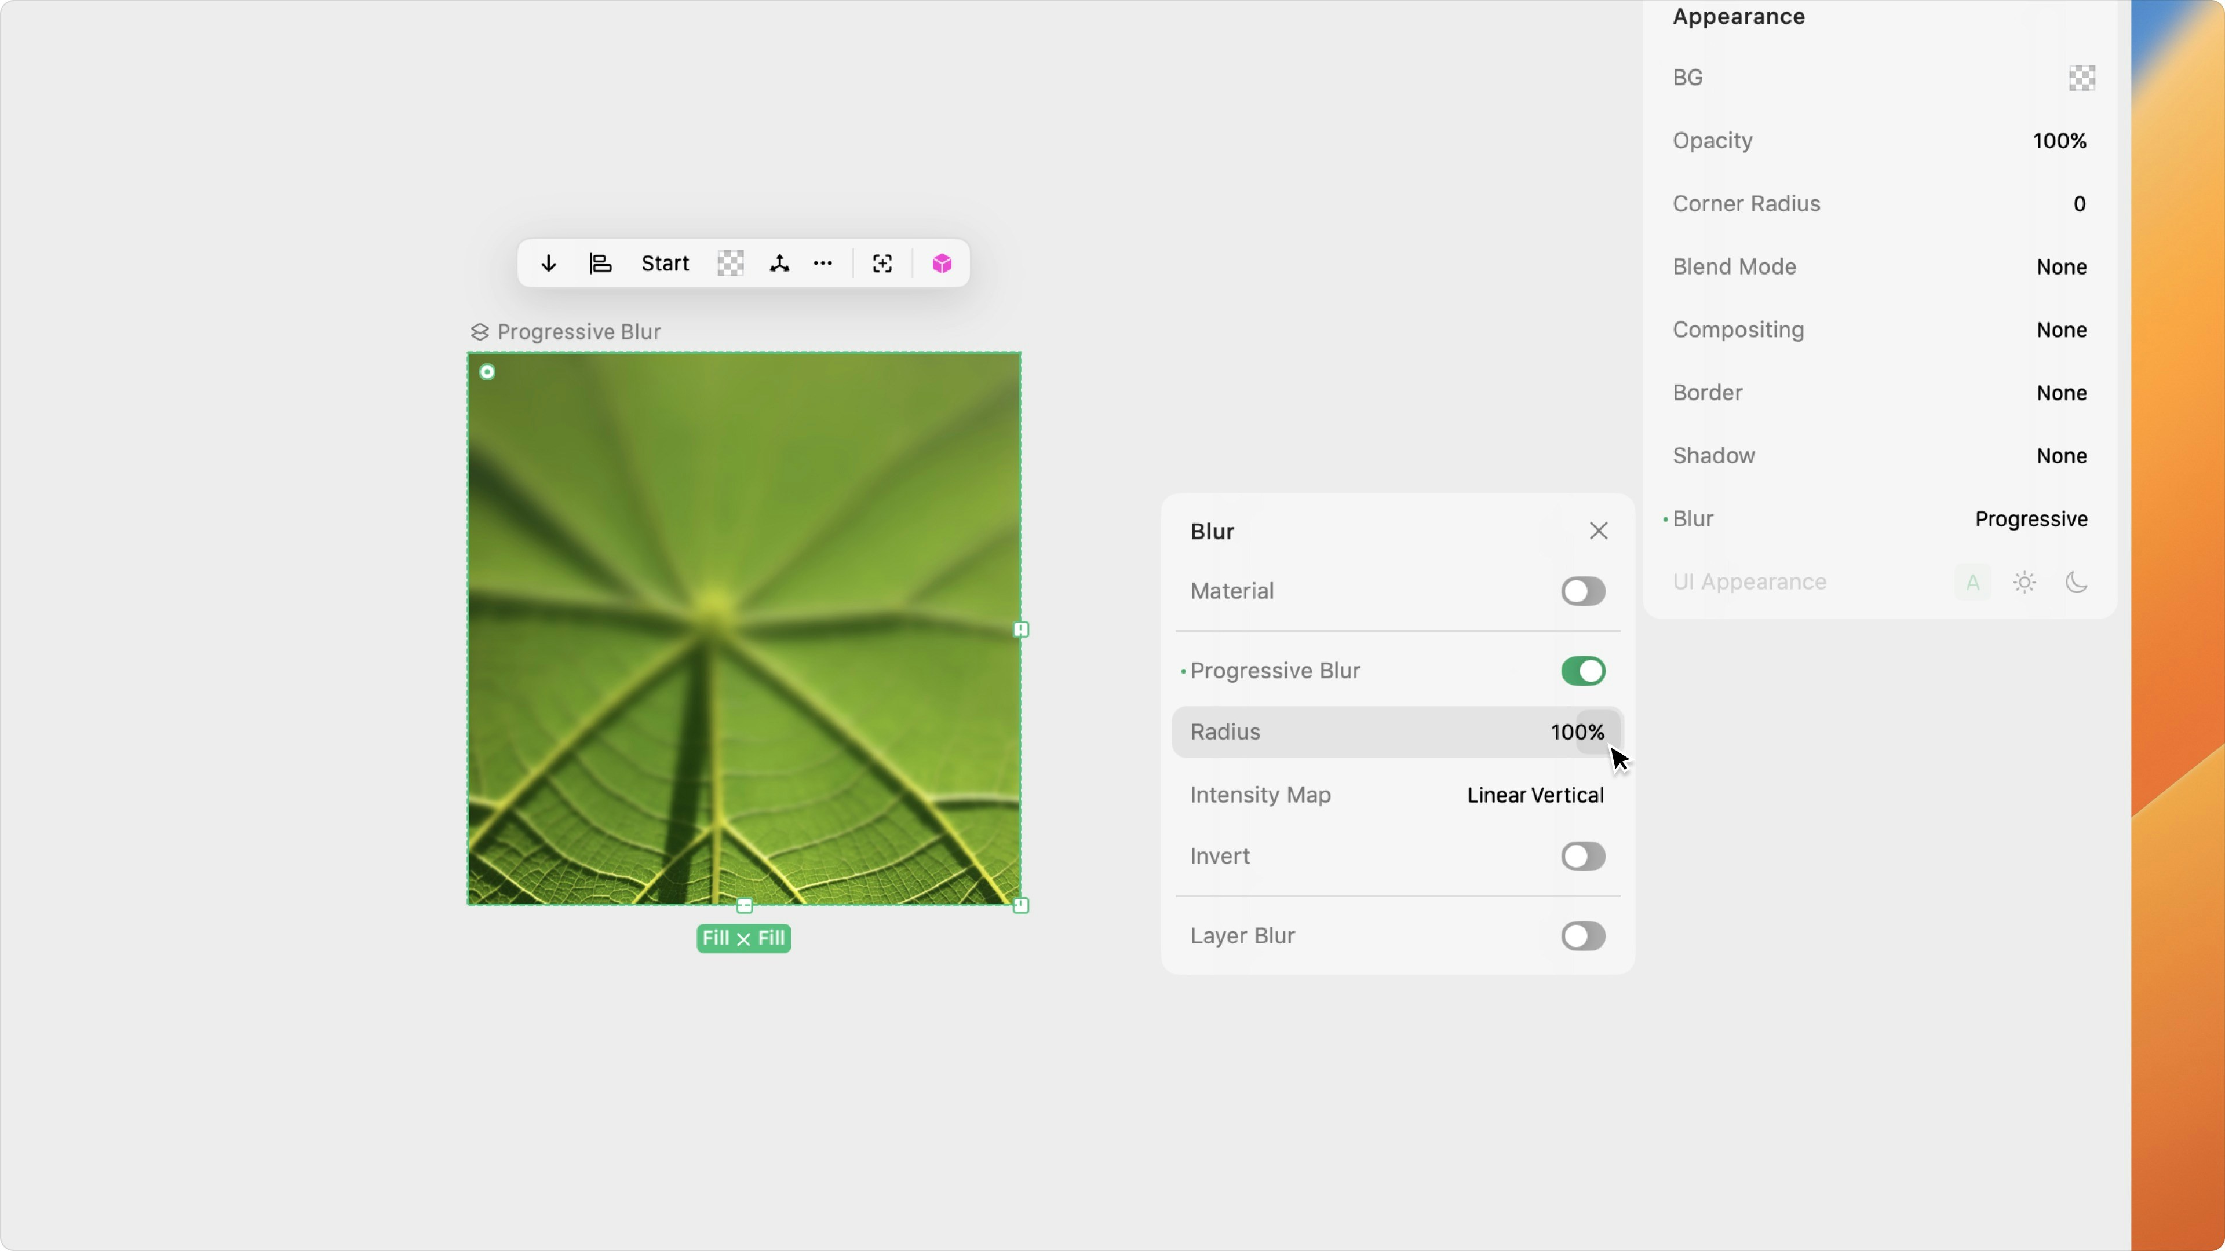The image size is (2225, 1251).
Task: Click the Start alignment button
Action: [664, 264]
